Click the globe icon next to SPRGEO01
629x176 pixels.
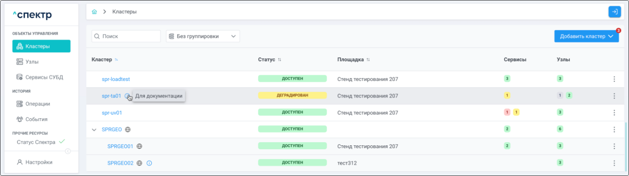tap(139, 146)
